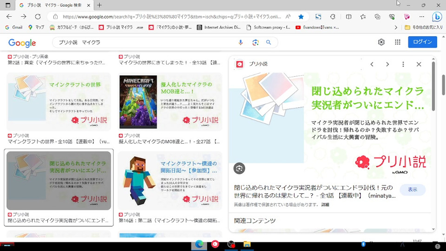Open the vertical tabs actions menu

pyautogui.click(x=8, y=5)
